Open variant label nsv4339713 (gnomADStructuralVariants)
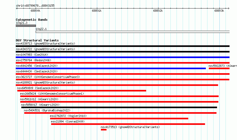The image size is (237, 140). click(46, 44)
